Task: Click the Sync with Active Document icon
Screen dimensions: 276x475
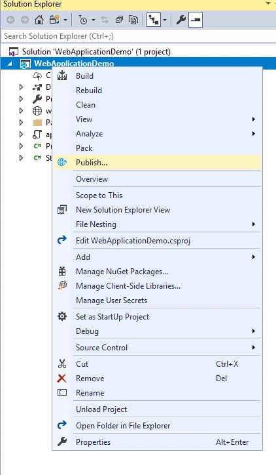Action: click(105, 20)
